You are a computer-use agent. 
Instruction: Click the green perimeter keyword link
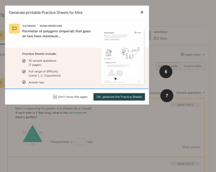coord(76,113)
